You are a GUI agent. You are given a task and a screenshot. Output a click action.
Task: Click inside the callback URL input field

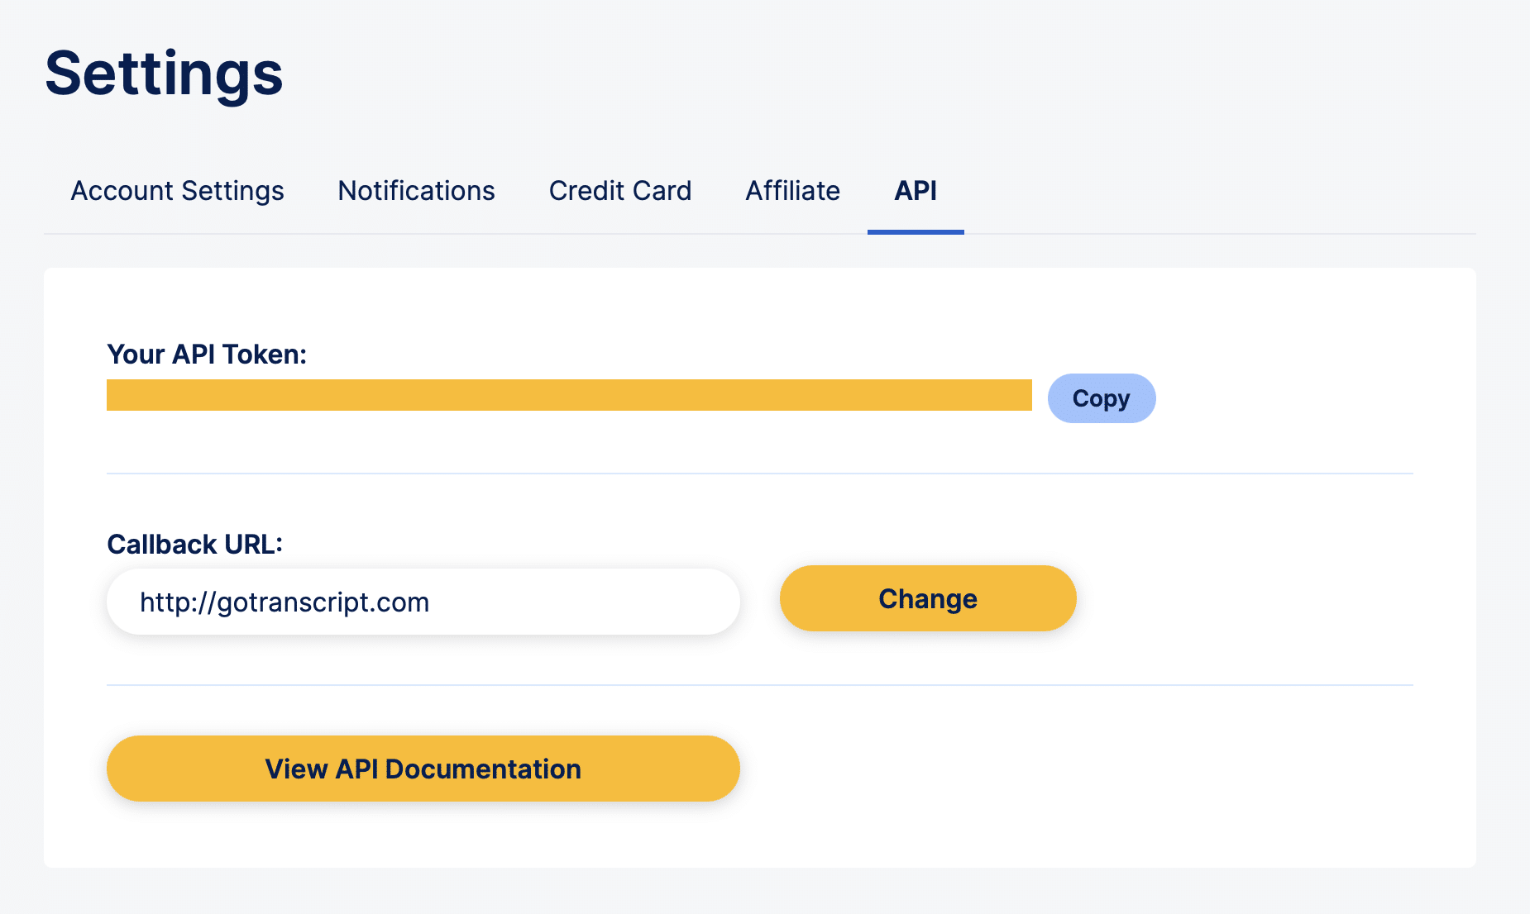click(422, 602)
